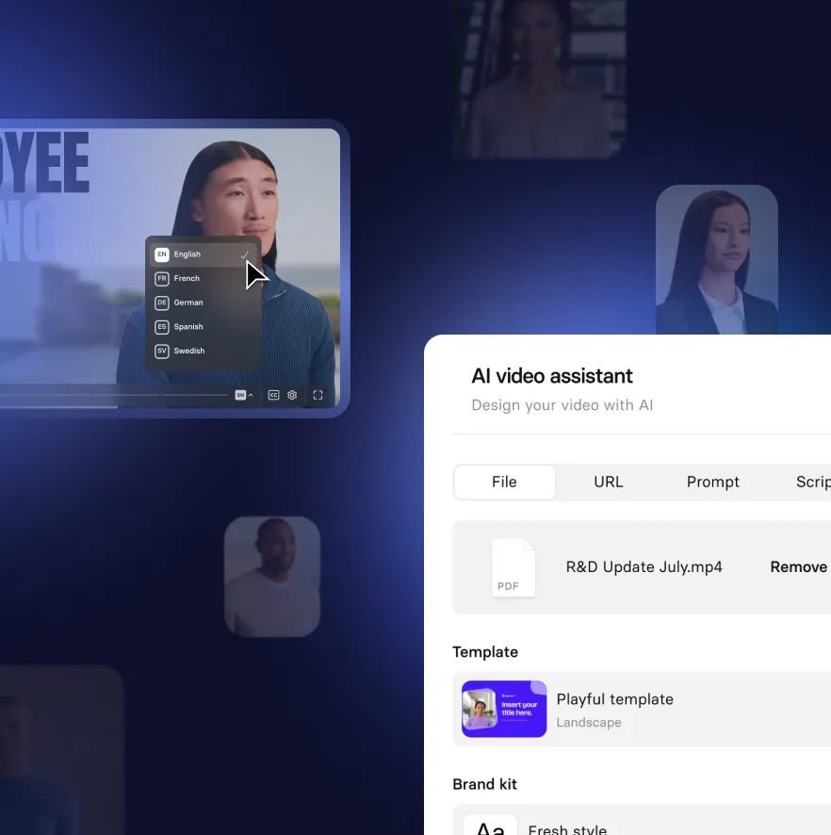Click the SV Swedish language badge
The height and width of the screenshot is (835, 831).
point(162,351)
